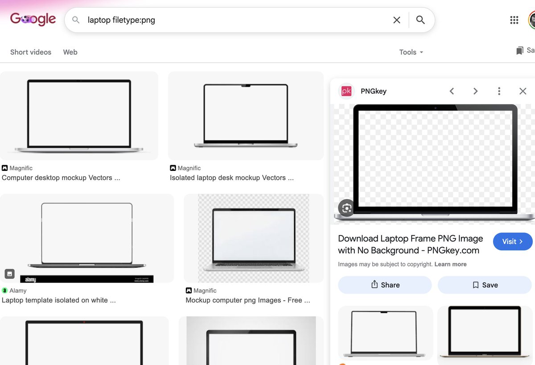Click the PNGkey site logo icon
The width and height of the screenshot is (535, 365).
(346, 91)
